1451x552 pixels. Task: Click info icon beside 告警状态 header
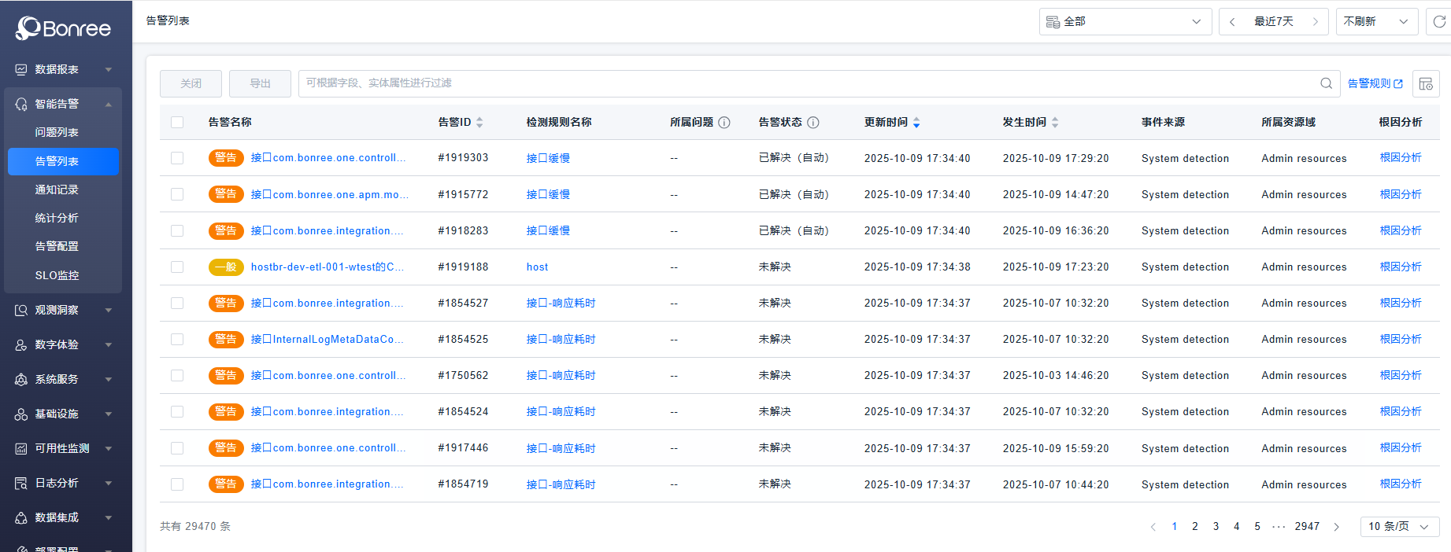(x=813, y=123)
